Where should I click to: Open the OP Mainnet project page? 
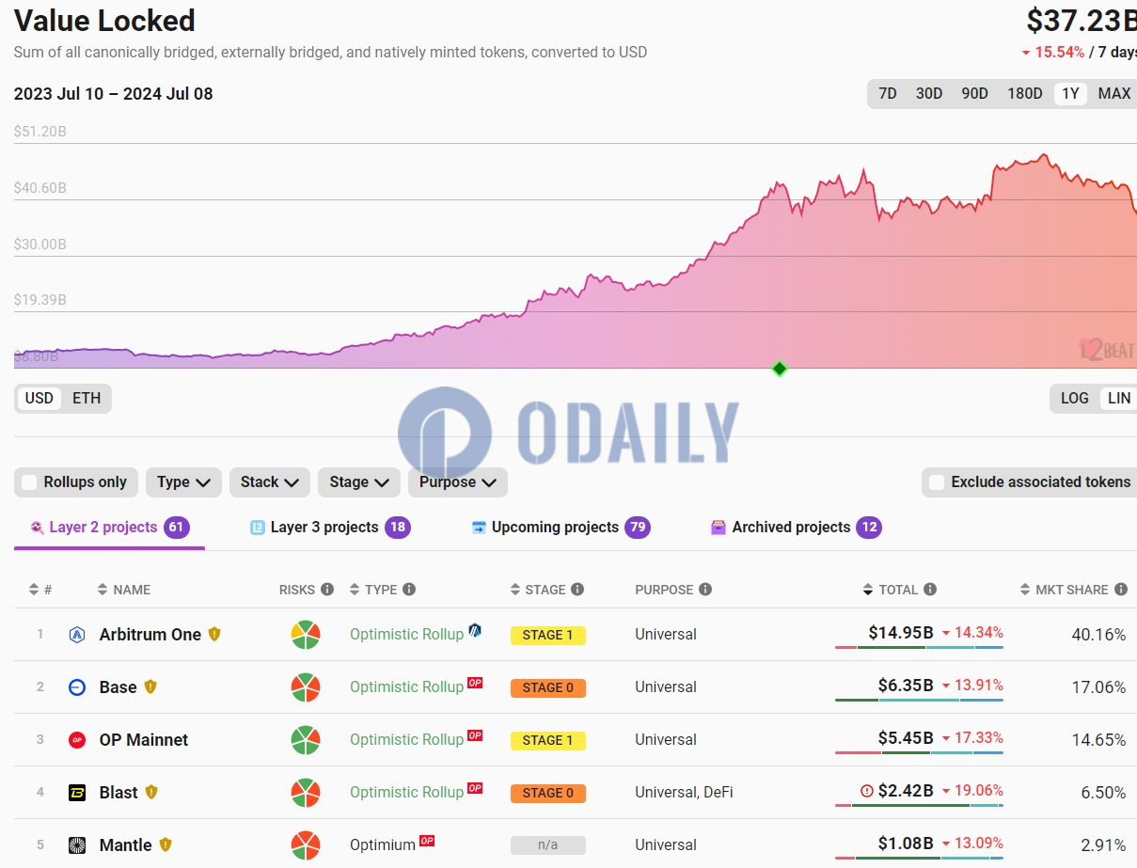click(x=144, y=740)
